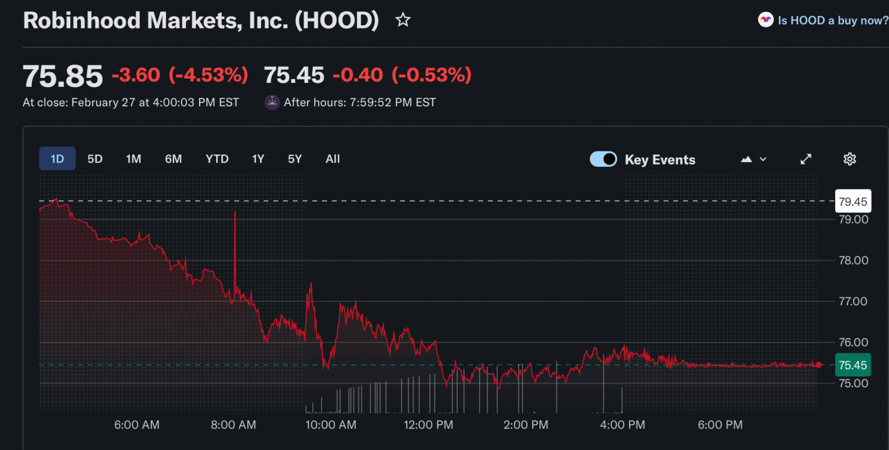Click the 79.45 previous close label

coord(853,201)
